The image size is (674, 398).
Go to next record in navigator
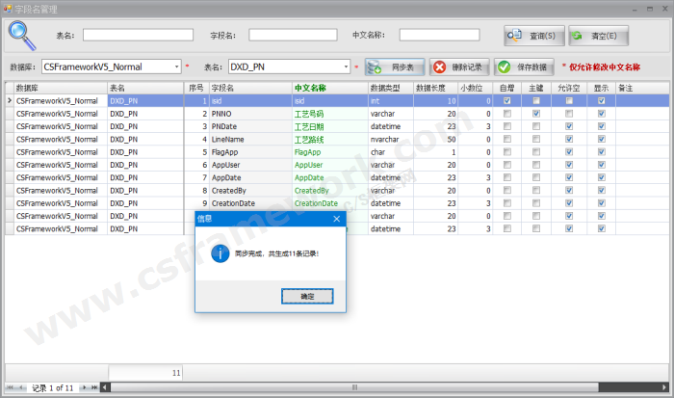click(82, 387)
